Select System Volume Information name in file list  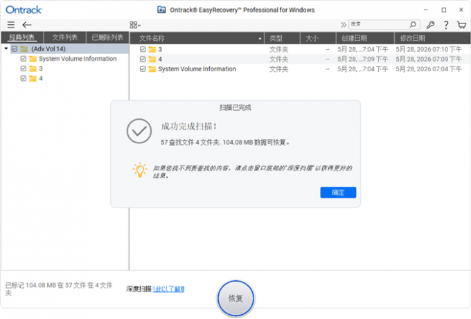(x=197, y=69)
